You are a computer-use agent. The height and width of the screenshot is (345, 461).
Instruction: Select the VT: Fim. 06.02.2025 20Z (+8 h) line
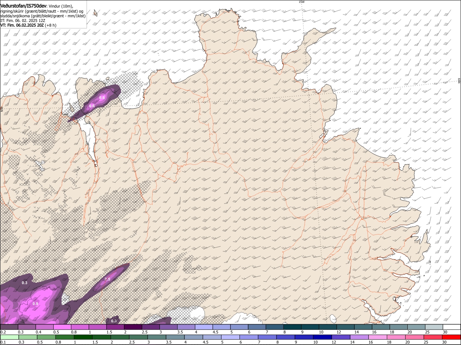pyautogui.click(x=28, y=25)
